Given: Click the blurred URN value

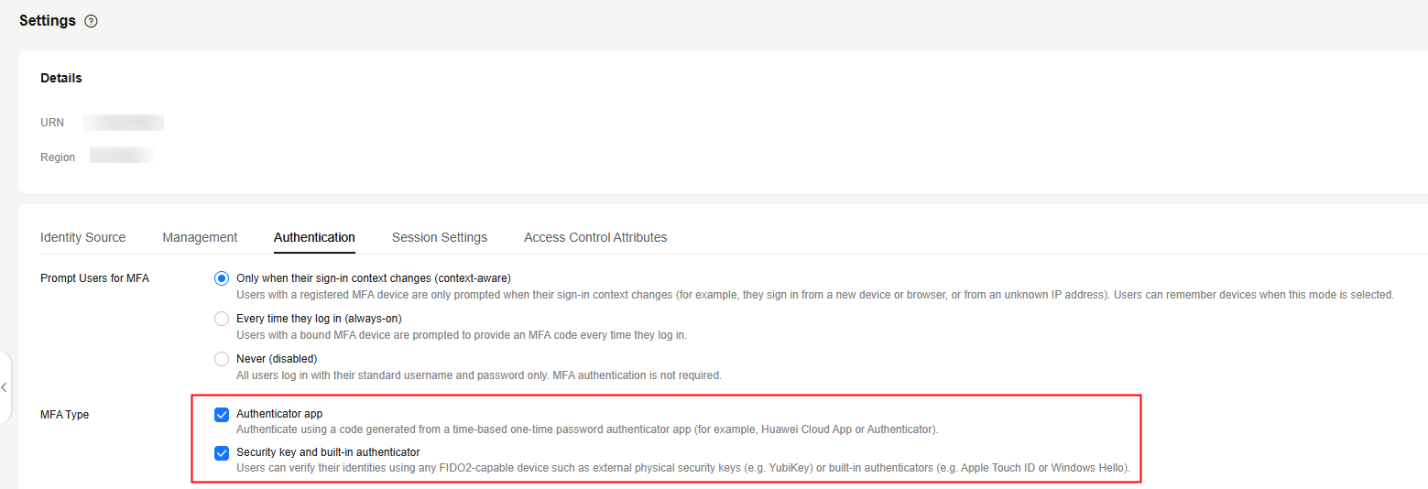Looking at the screenshot, I should [123, 122].
